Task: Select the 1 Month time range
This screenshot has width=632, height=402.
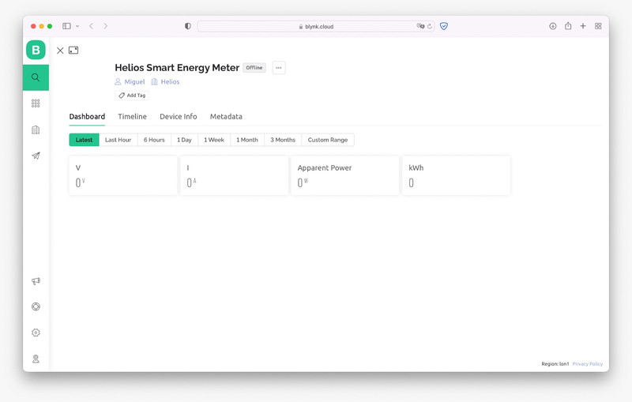Action: (x=247, y=140)
